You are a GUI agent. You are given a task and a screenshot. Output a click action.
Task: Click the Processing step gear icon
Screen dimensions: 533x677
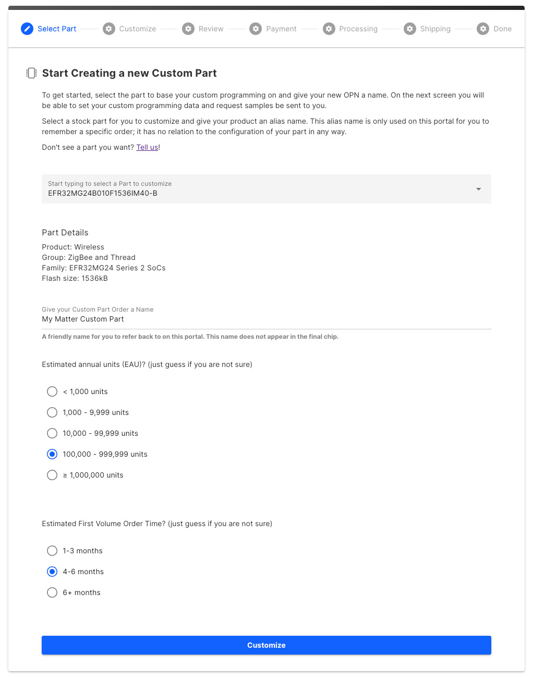coord(329,29)
